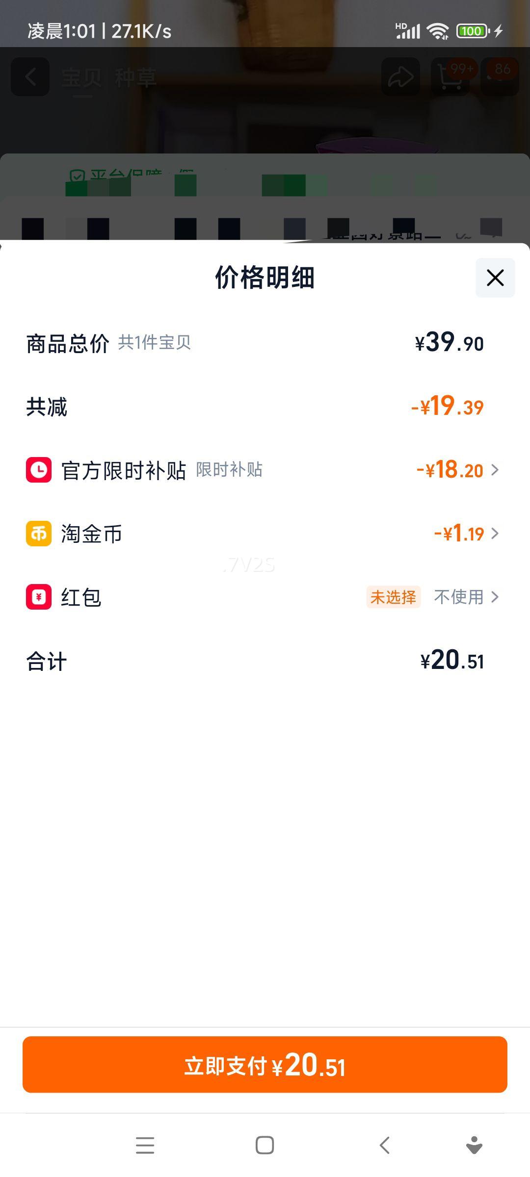Tap the 合计 total amount ¥20.51
530x1177 pixels.
click(x=452, y=660)
